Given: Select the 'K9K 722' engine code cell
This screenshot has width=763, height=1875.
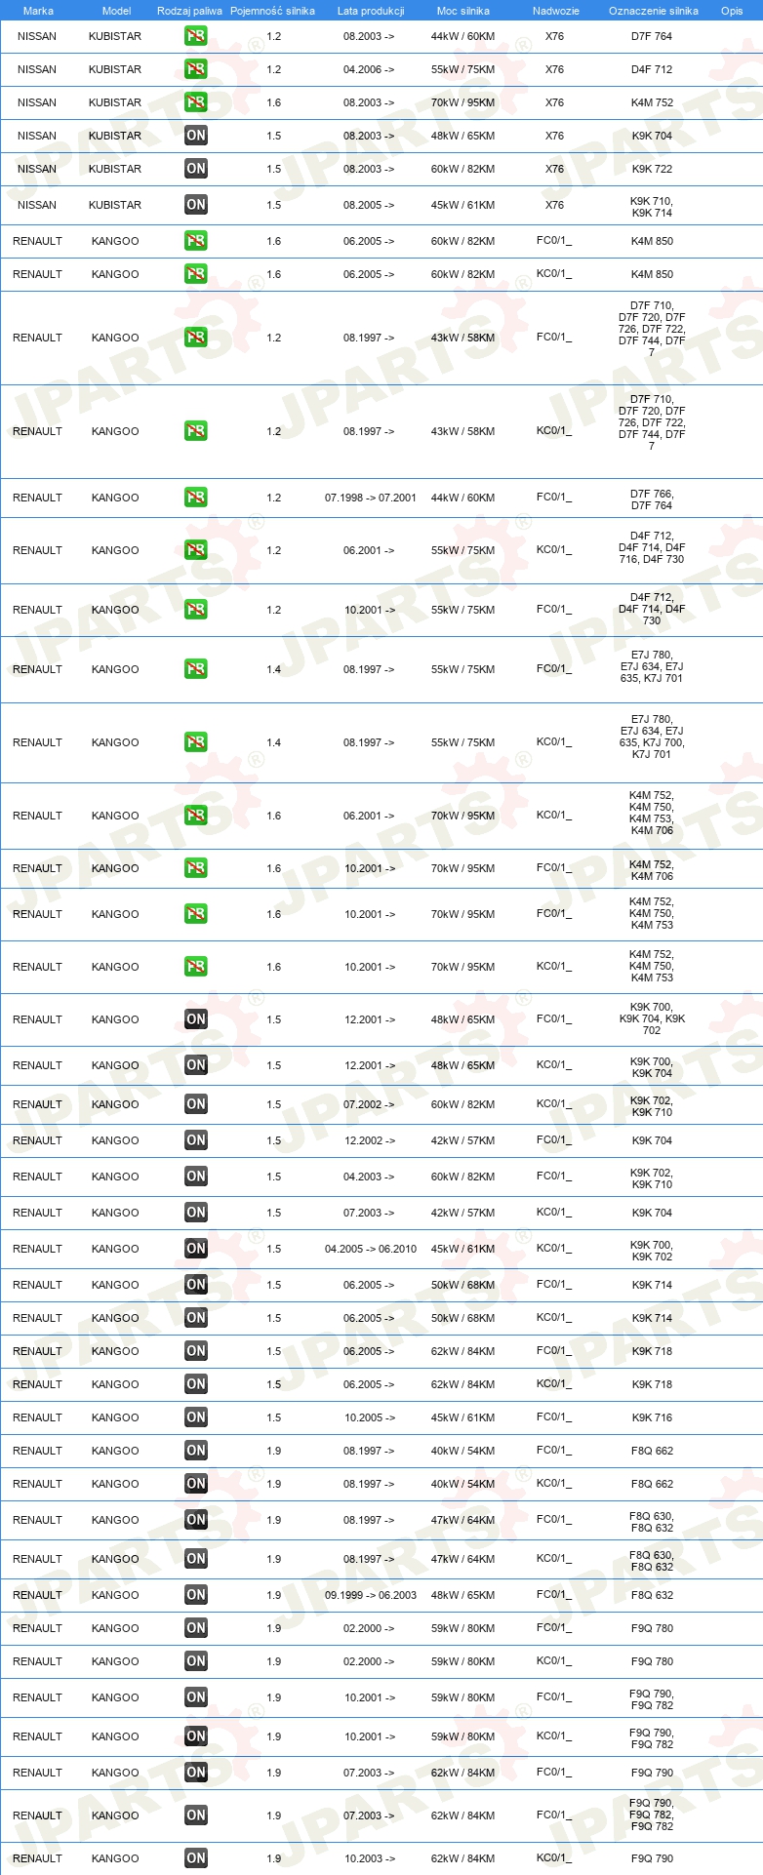Looking at the screenshot, I should coord(652,169).
